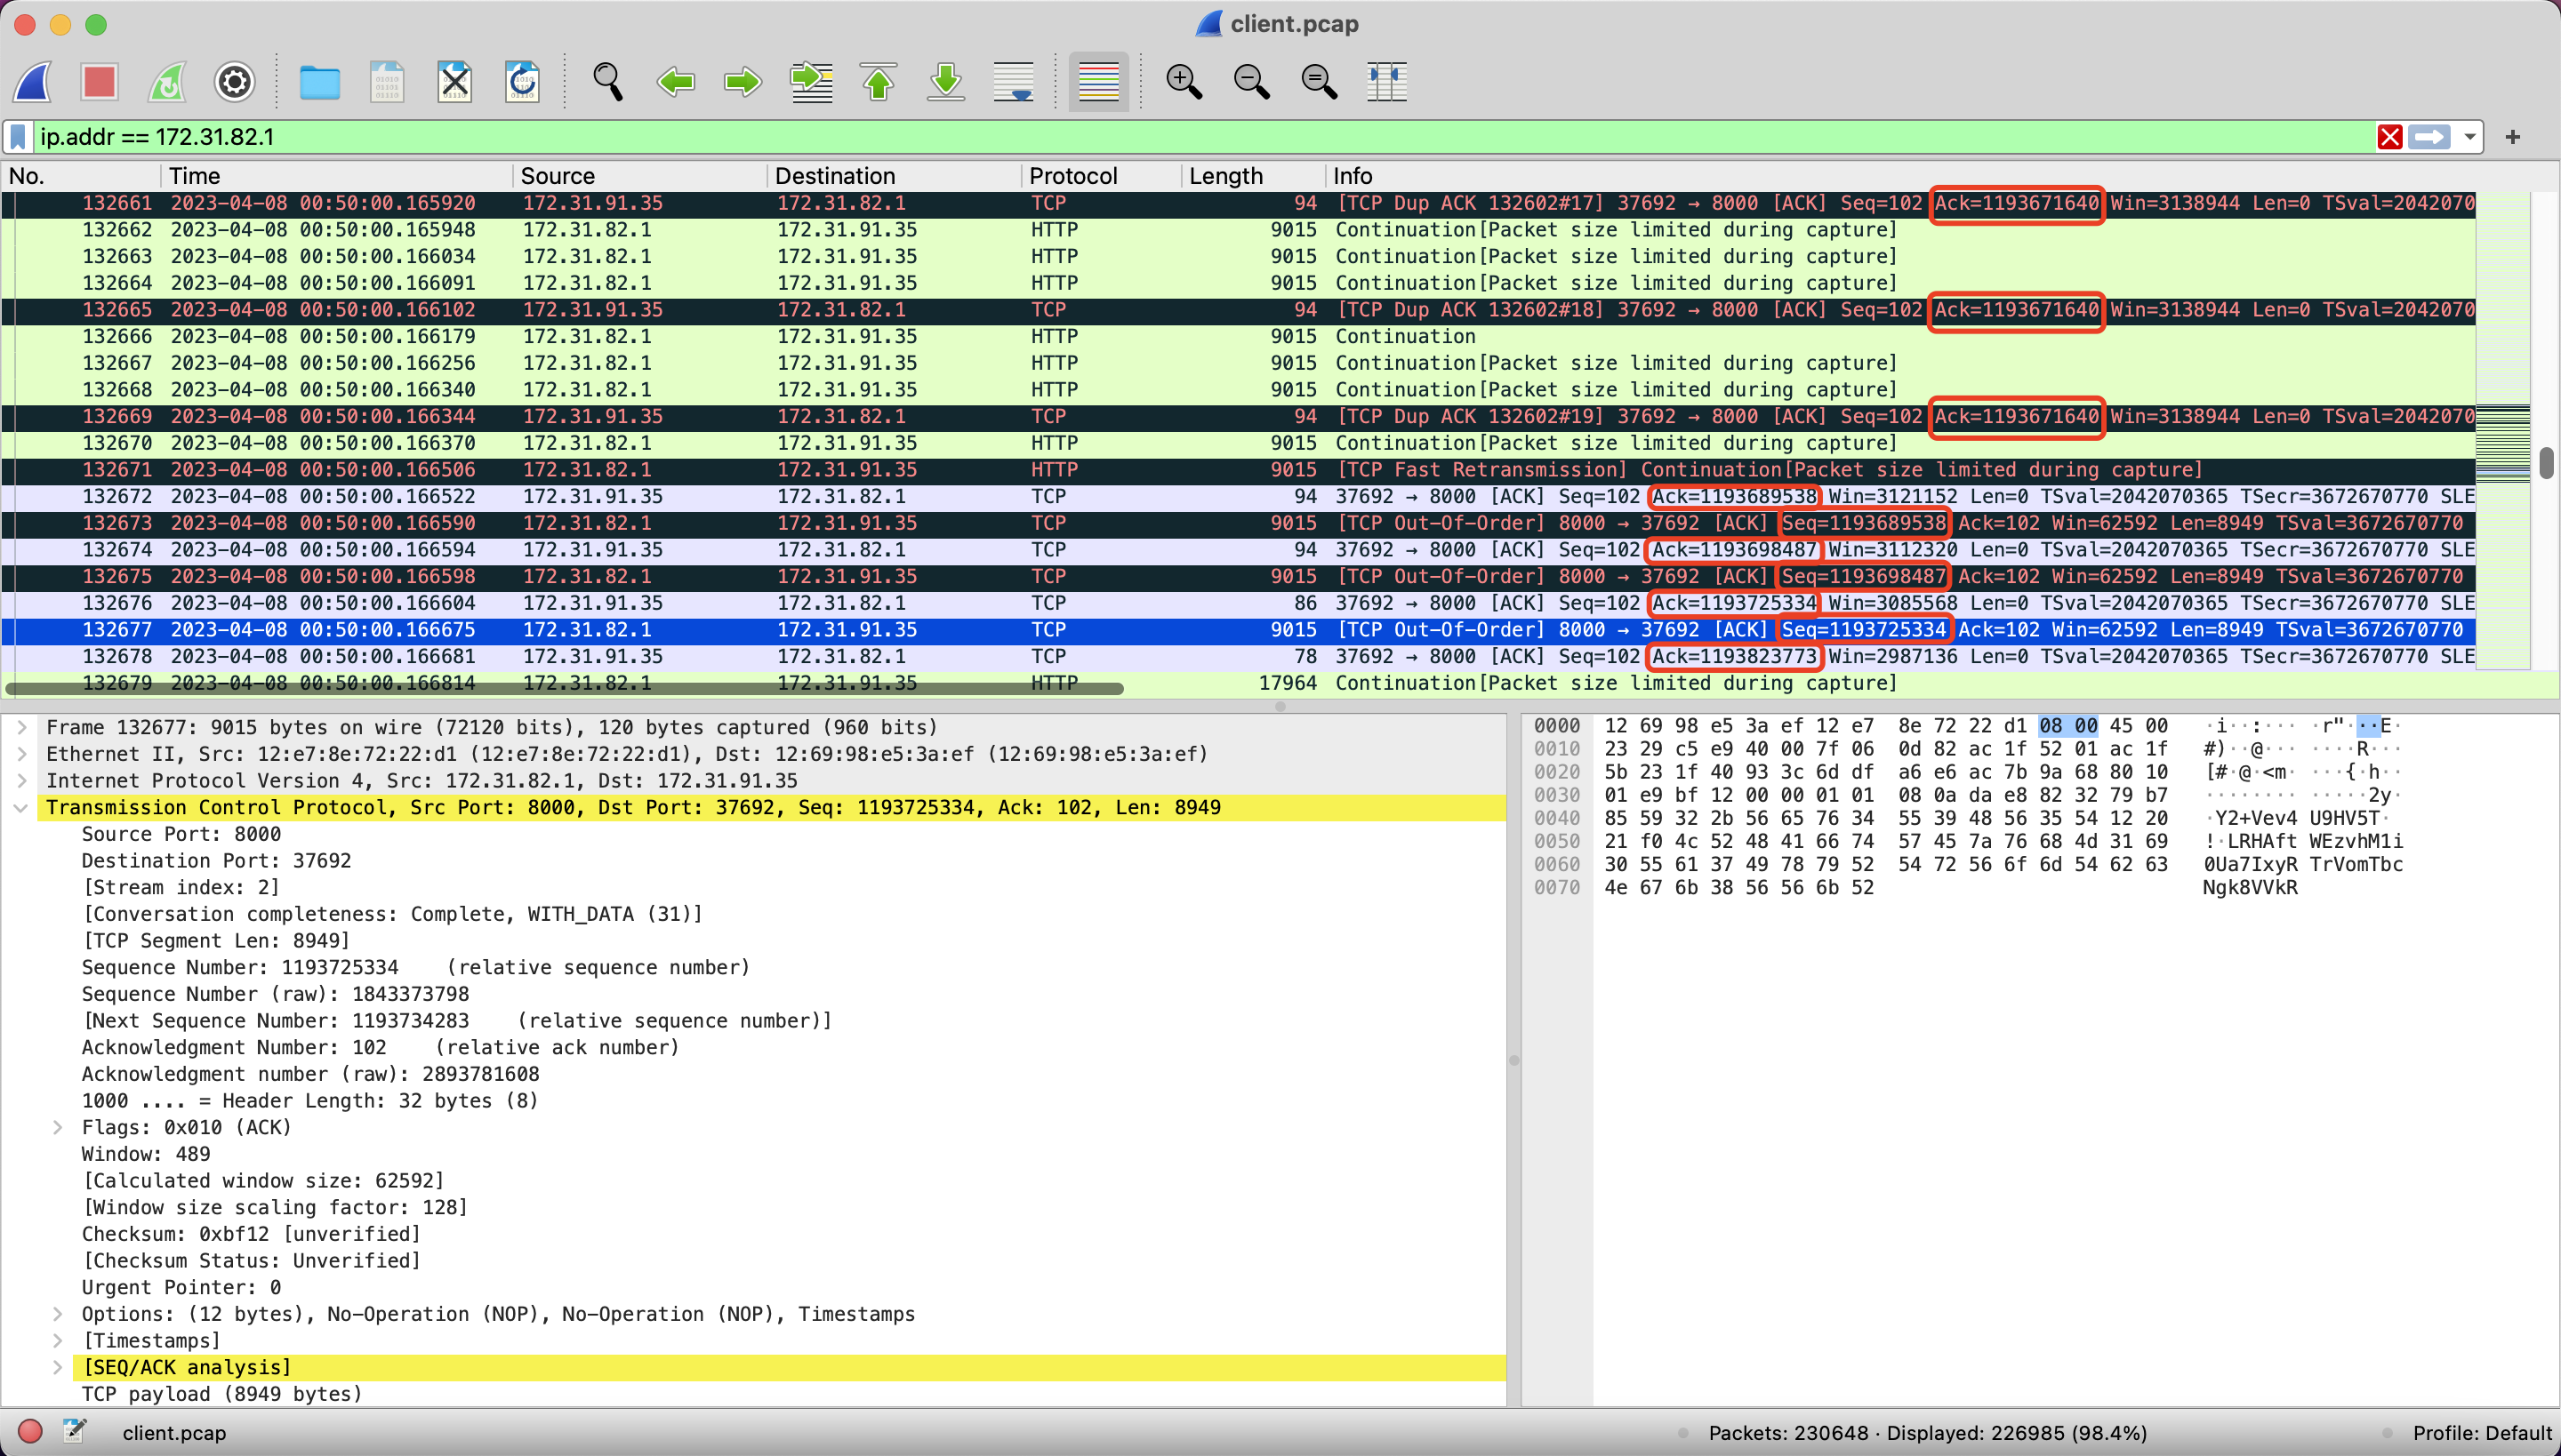Click the zoom in toolbar icon

click(1184, 81)
